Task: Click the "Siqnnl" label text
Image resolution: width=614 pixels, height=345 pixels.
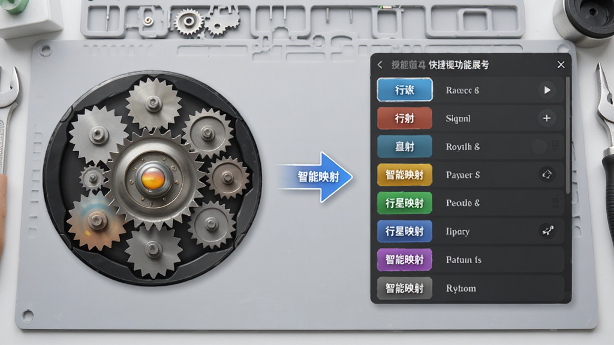Action: [458, 119]
